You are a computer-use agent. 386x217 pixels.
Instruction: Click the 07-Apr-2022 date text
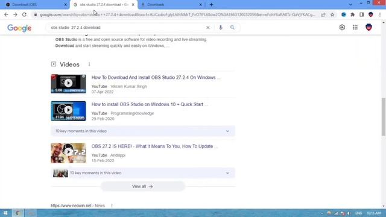tap(103, 92)
